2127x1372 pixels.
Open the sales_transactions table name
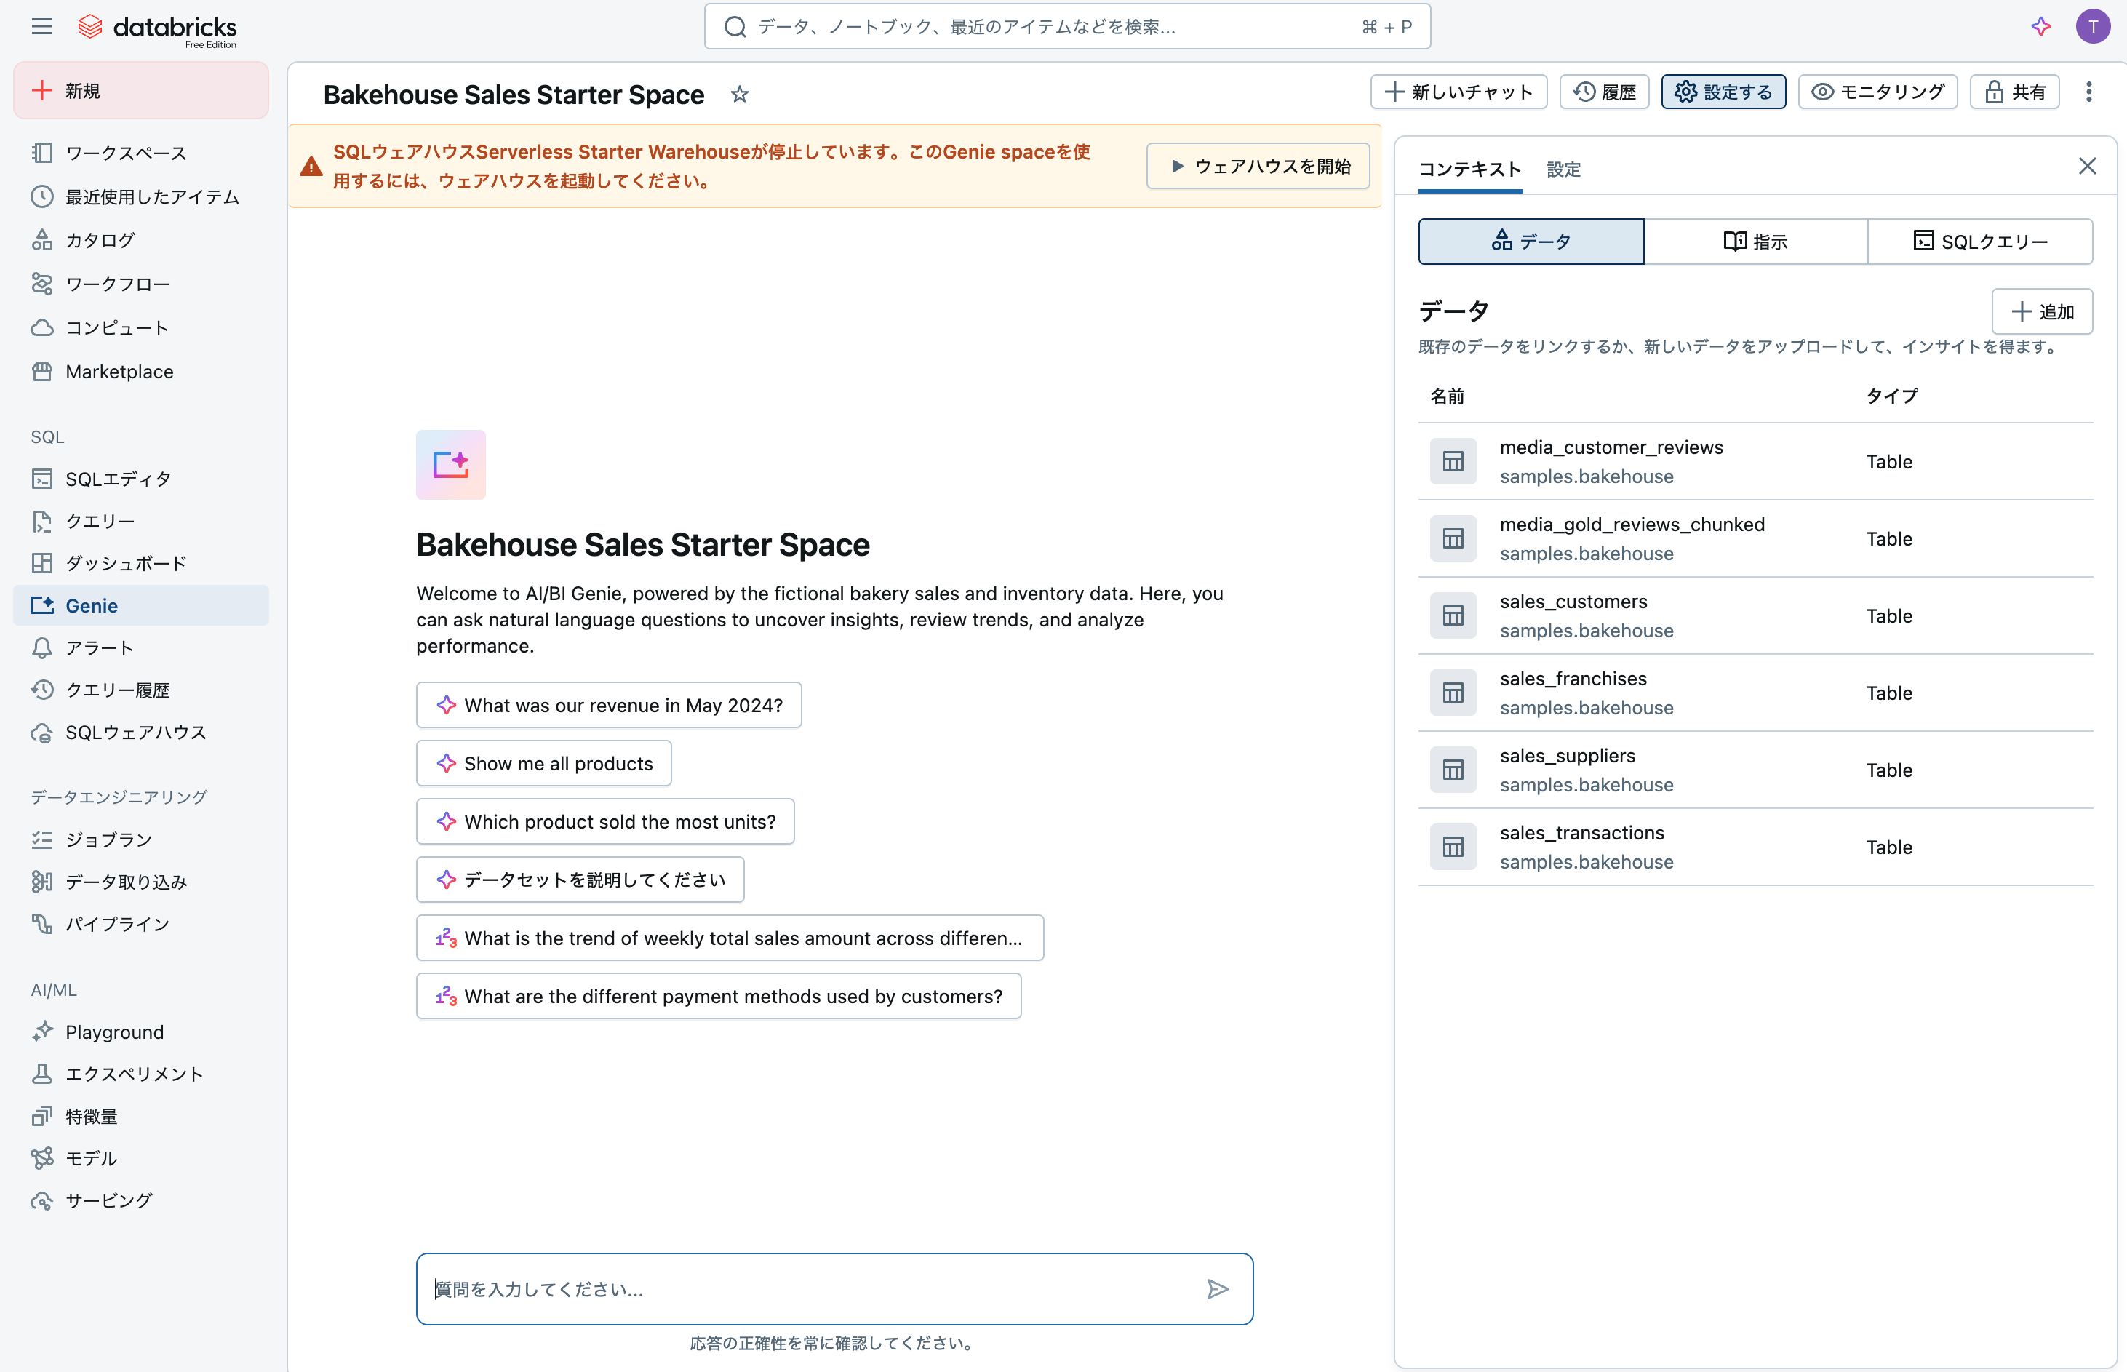click(1581, 833)
